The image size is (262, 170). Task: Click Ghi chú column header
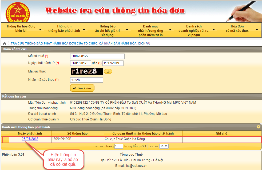[x=221, y=133]
